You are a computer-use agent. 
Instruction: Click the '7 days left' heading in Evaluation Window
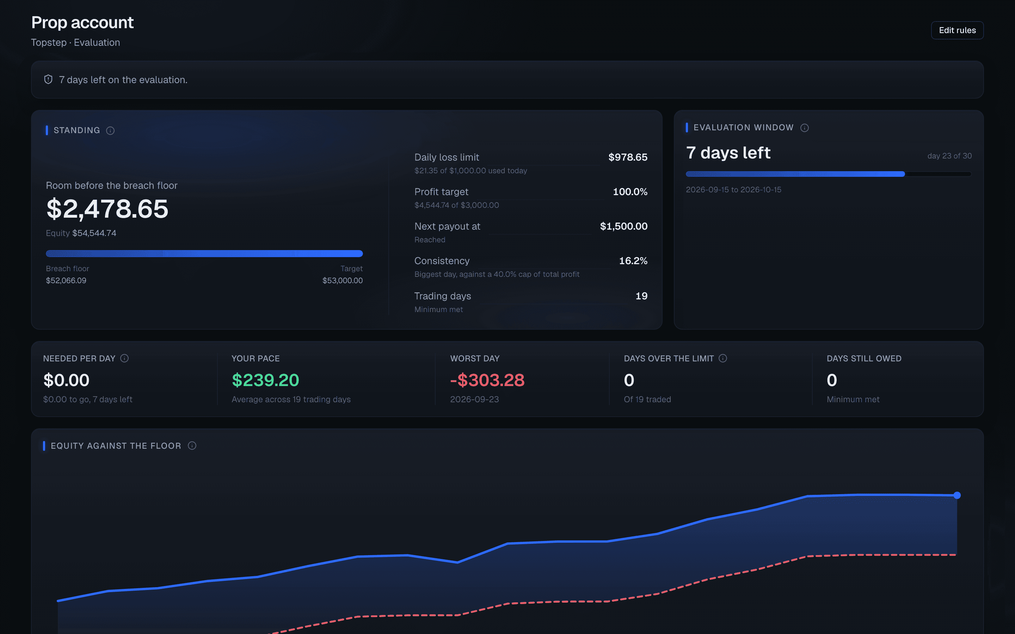click(728, 153)
